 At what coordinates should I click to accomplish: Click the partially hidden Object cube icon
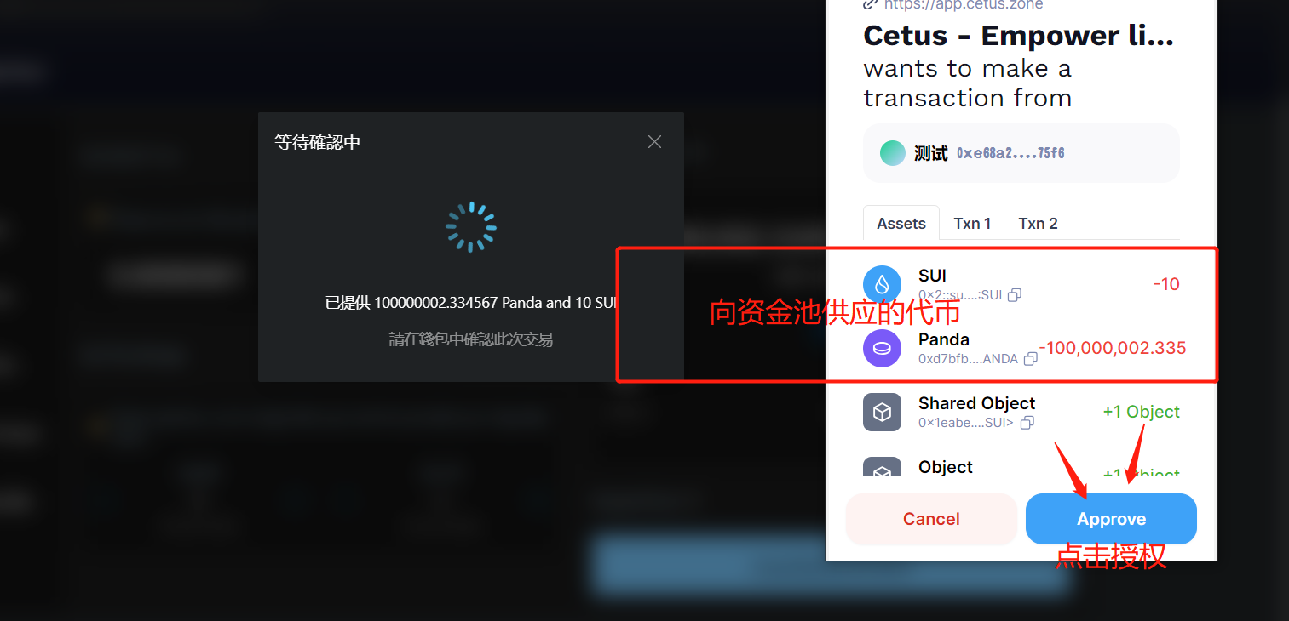pyautogui.click(x=882, y=467)
